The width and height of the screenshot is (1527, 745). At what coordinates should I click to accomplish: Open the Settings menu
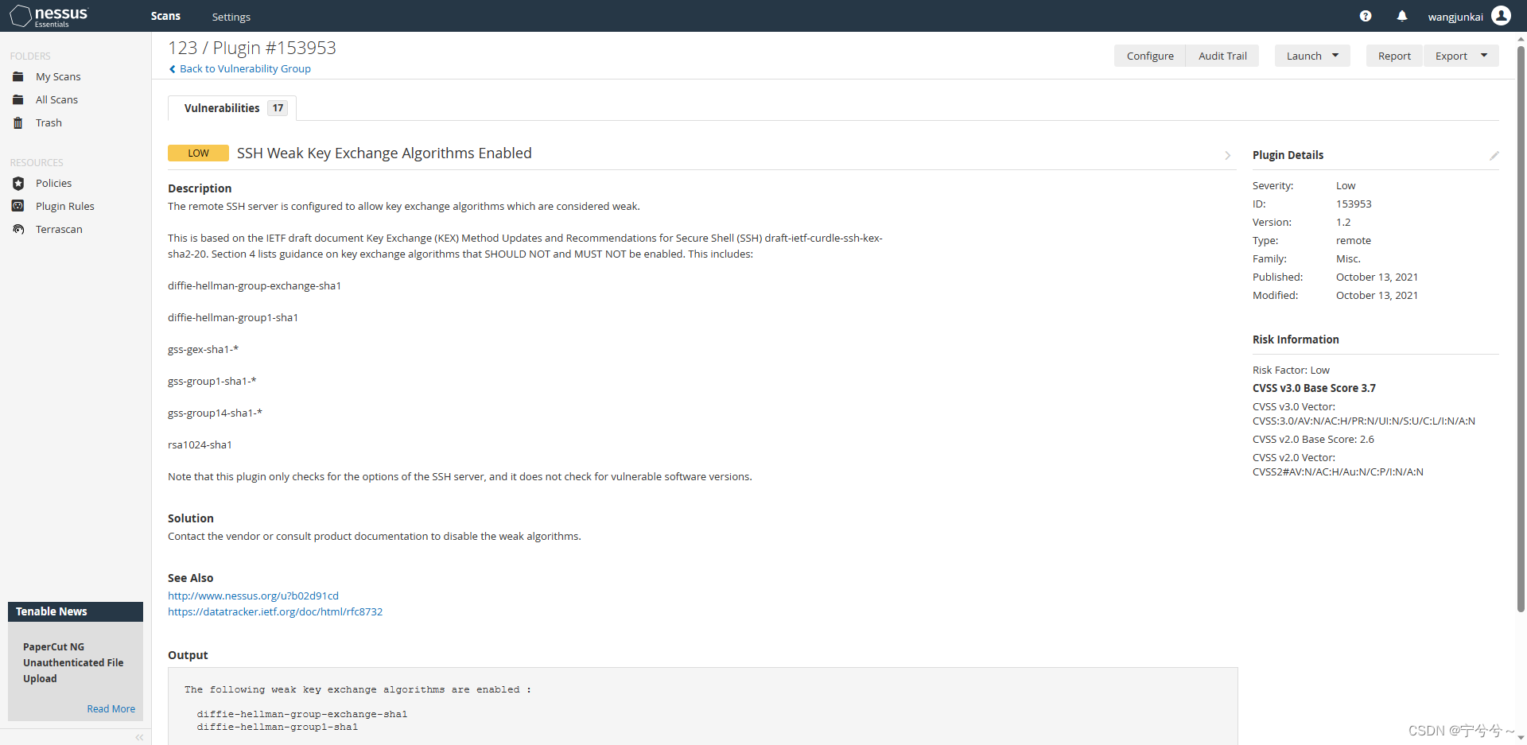click(231, 17)
